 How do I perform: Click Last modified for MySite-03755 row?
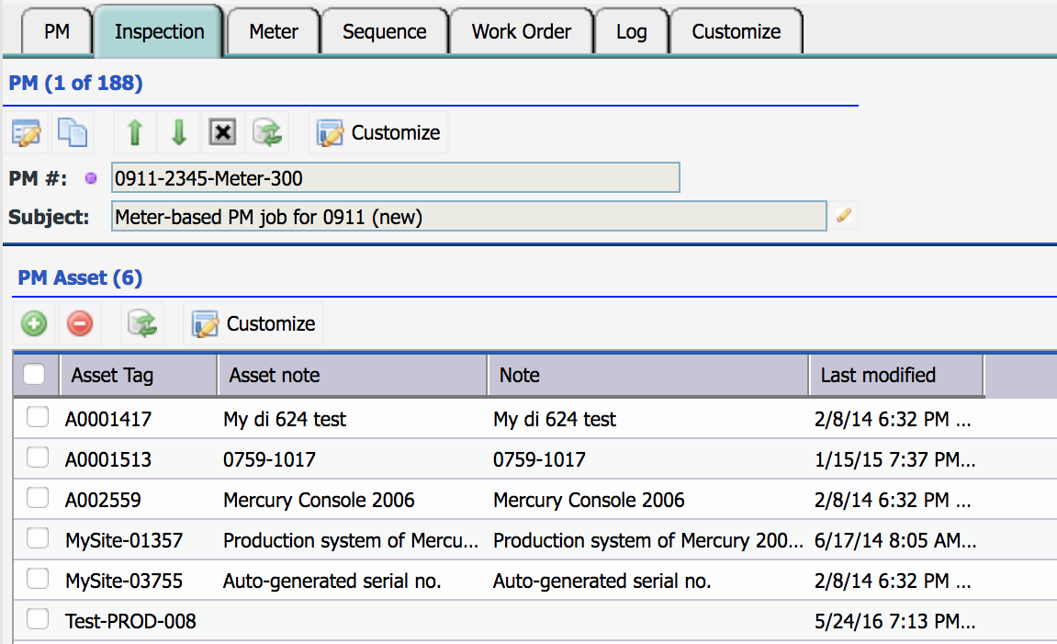pos(893,582)
